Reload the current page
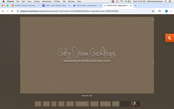The image size is (174, 109). [x=12, y=11]
